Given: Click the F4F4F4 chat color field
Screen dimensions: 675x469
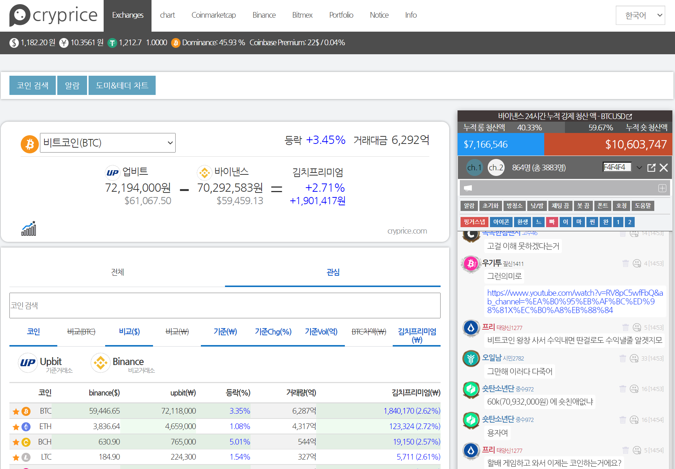Looking at the screenshot, I should 617,167.
